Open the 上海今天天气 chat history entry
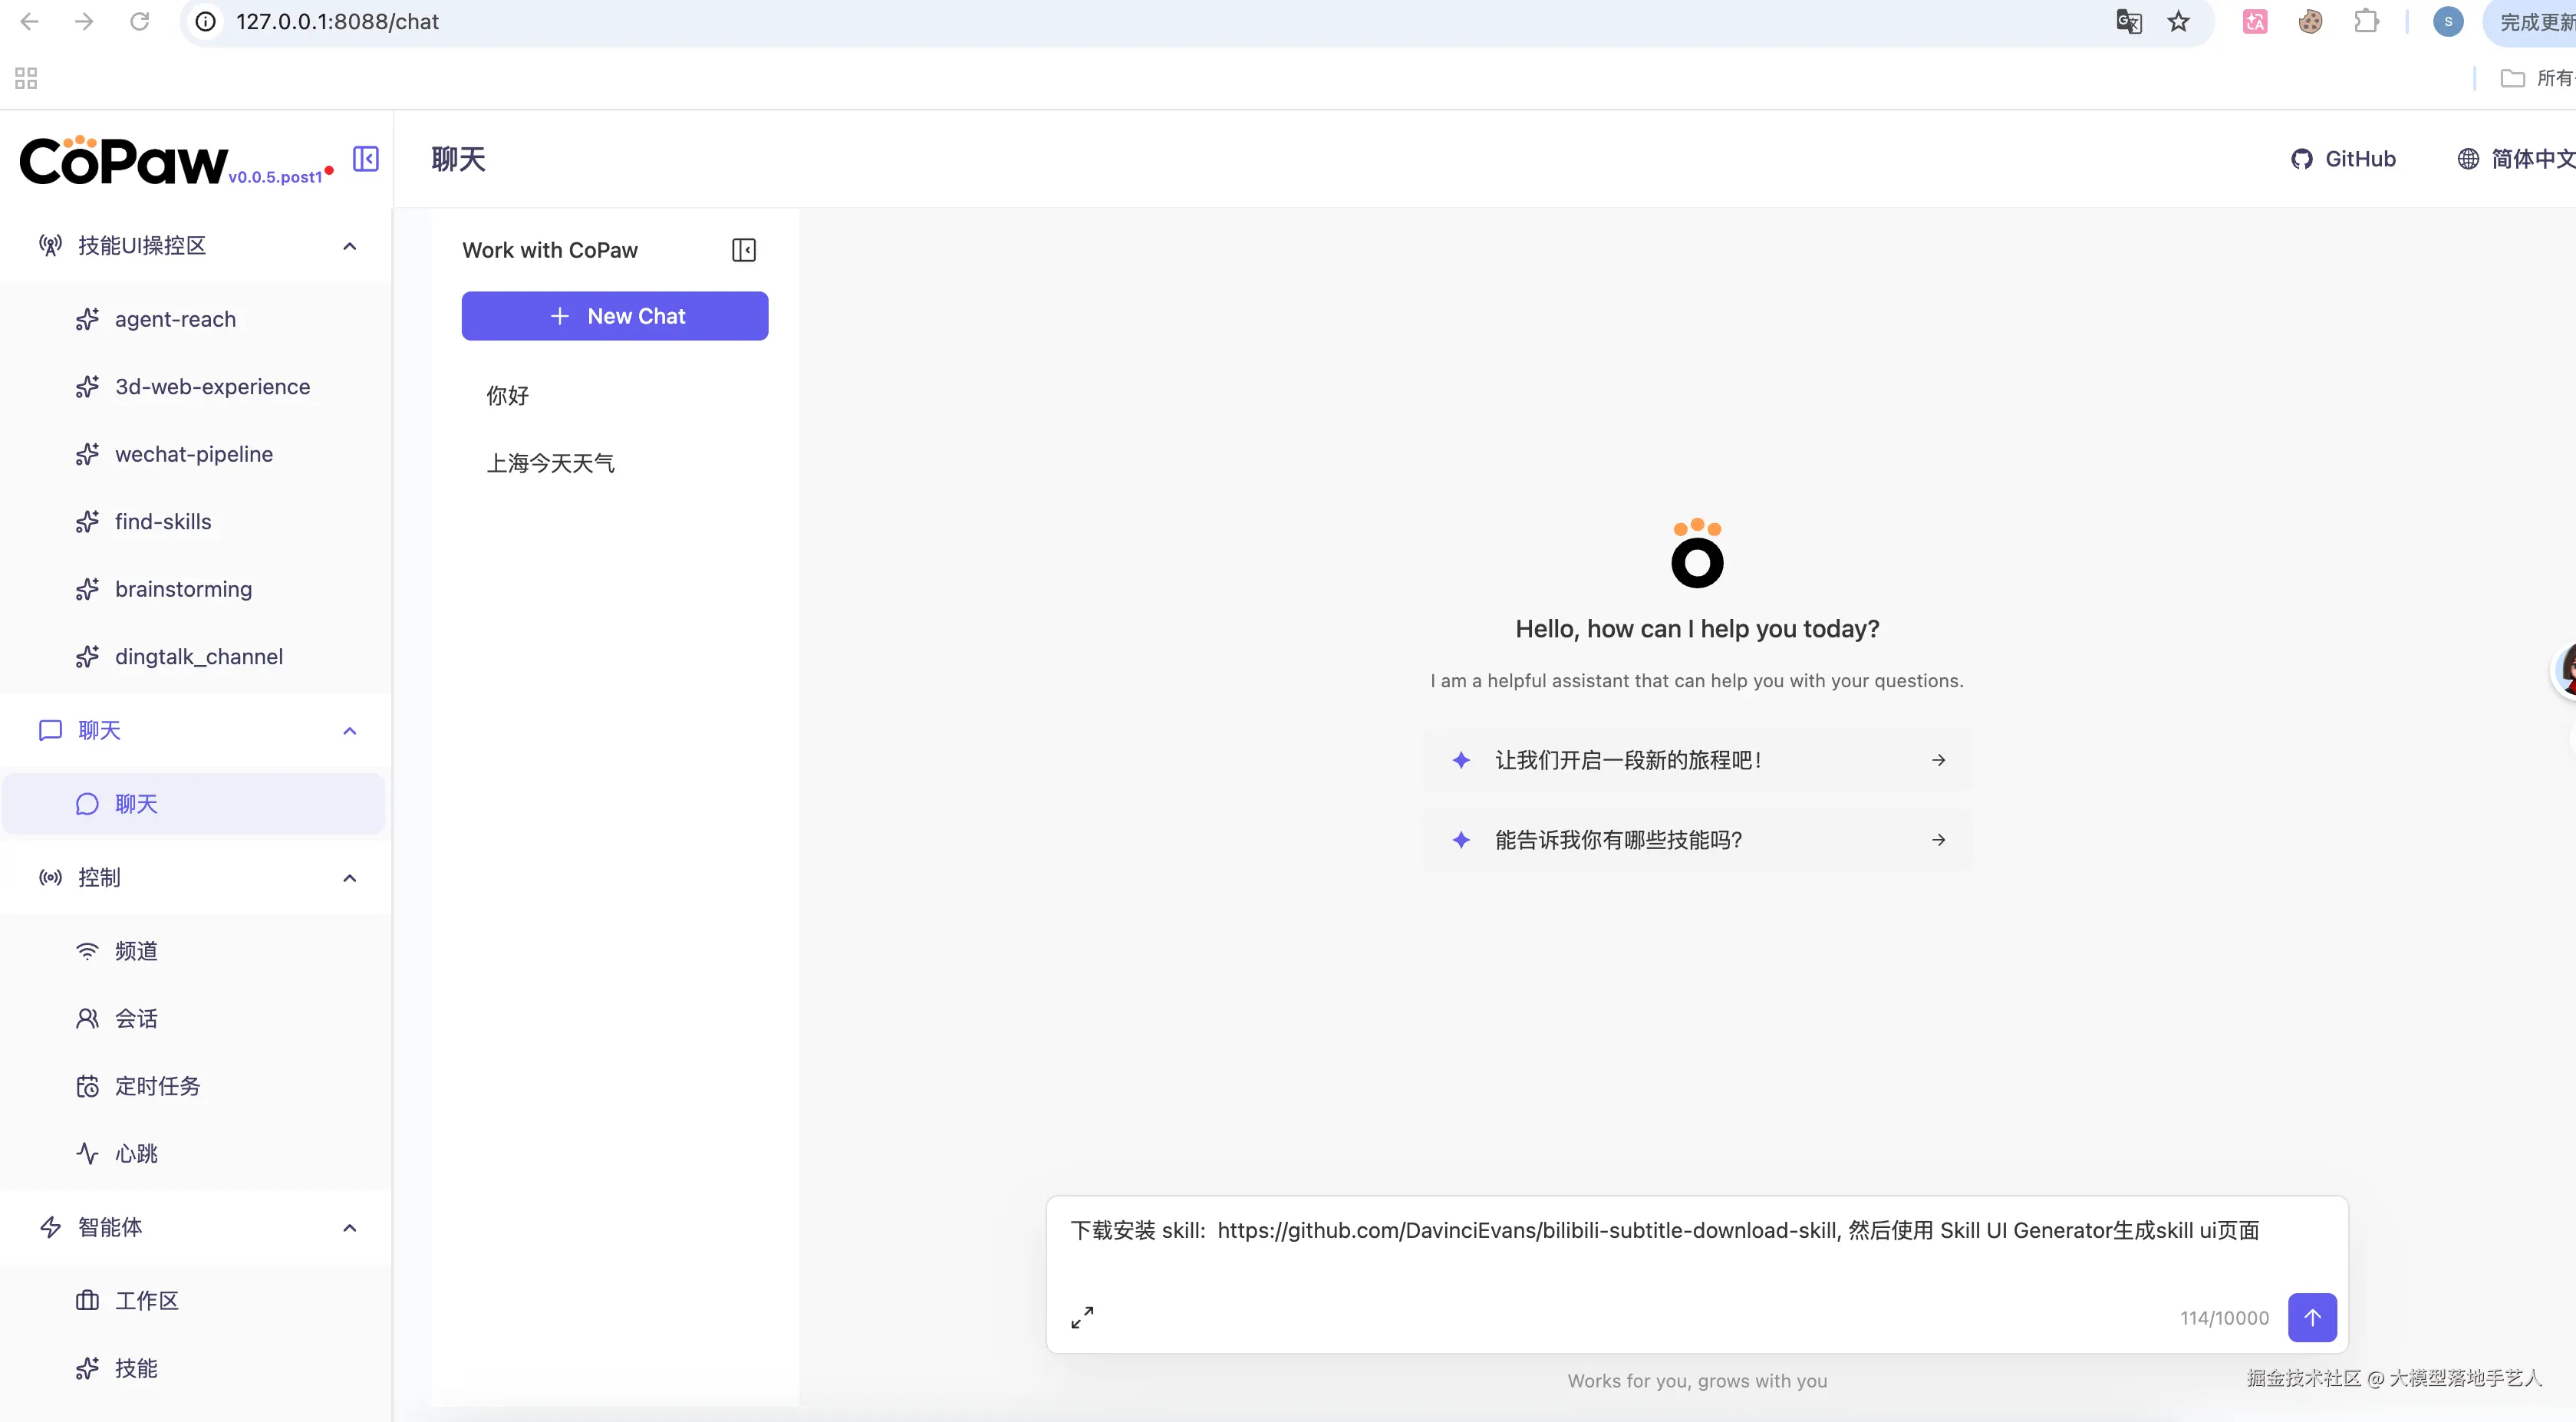 coord(550,463)
